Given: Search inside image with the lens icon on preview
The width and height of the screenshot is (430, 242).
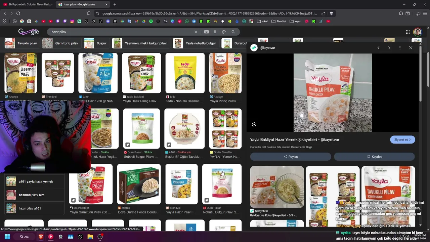Looking at the screenshot, I should click(254, 124).
